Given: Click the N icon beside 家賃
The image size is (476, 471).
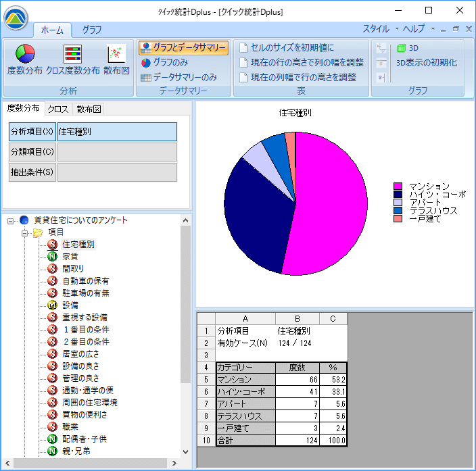Looking at the screenshot, I should pos(52,256).
